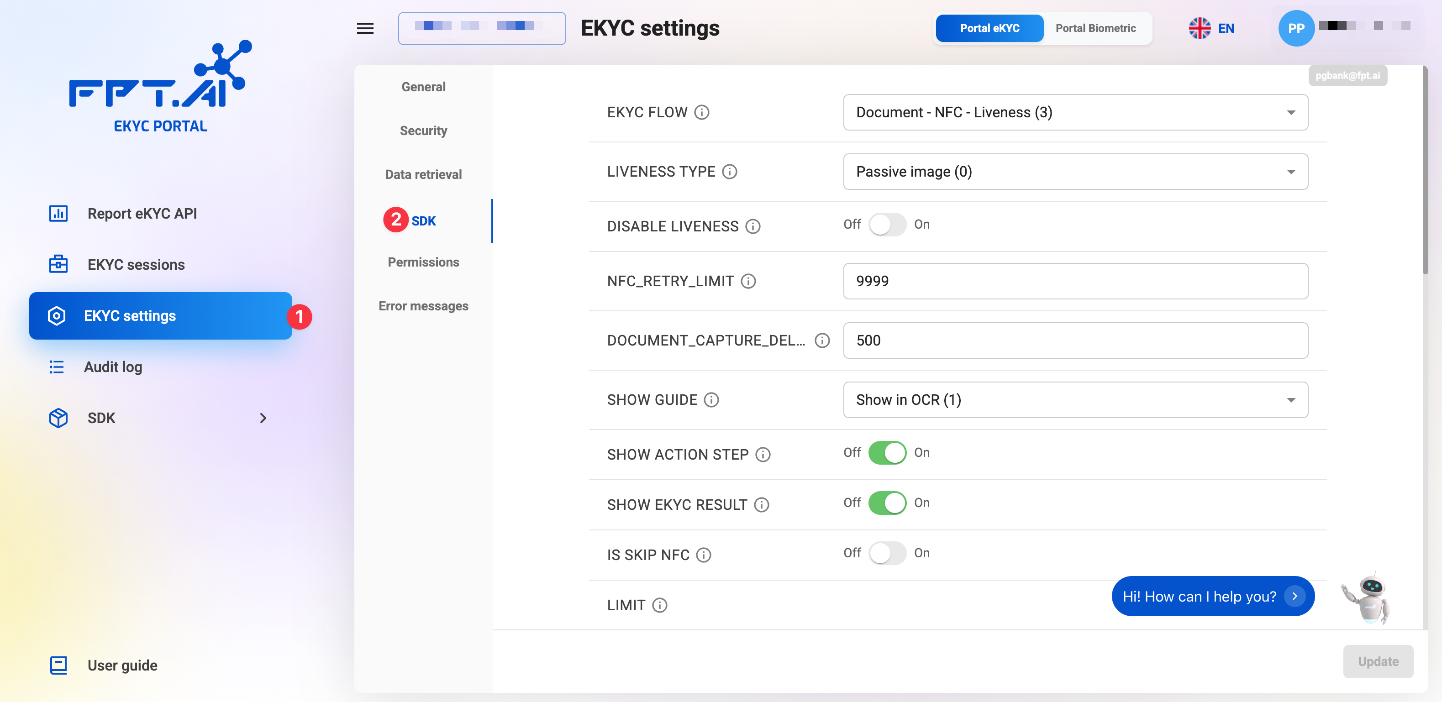
Task: Click the hamburger menu icon
Action: click(x=365, y=29)
